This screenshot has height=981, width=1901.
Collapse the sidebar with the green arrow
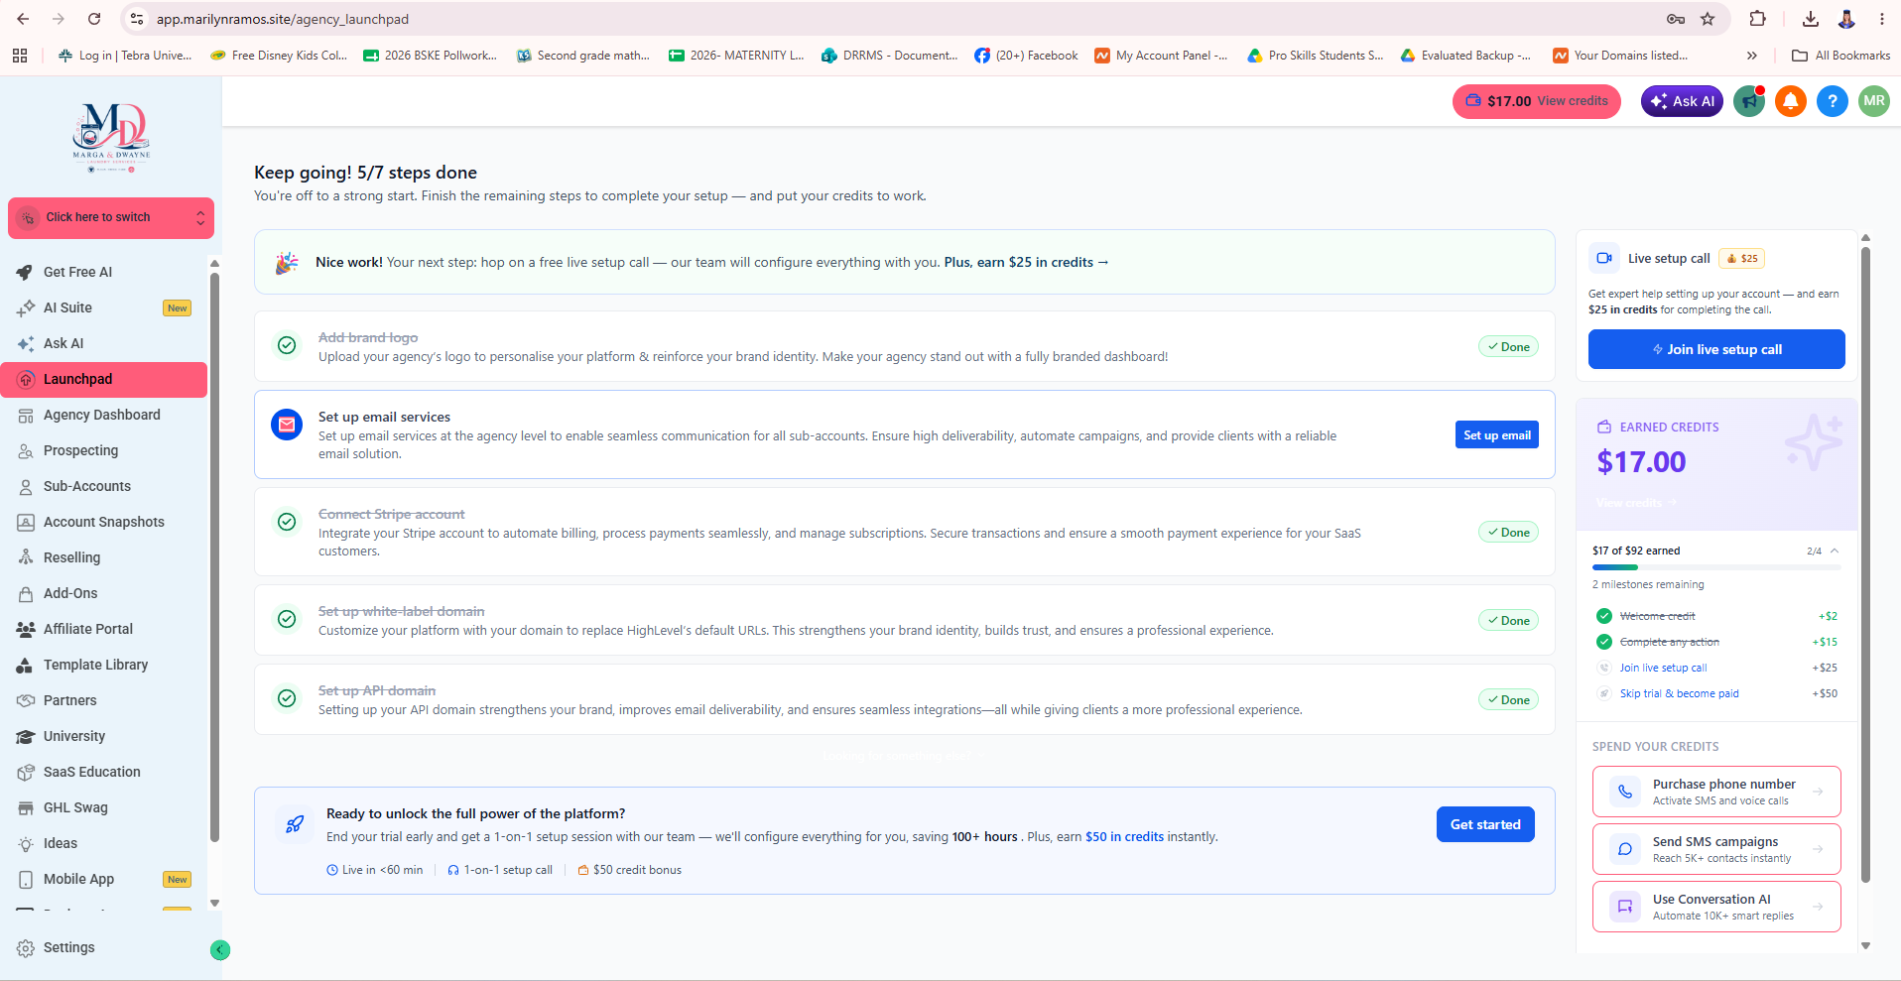click(x=220, y=950)
